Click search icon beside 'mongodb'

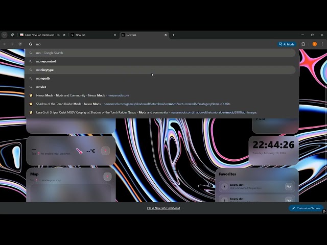[x=31, y=79]
